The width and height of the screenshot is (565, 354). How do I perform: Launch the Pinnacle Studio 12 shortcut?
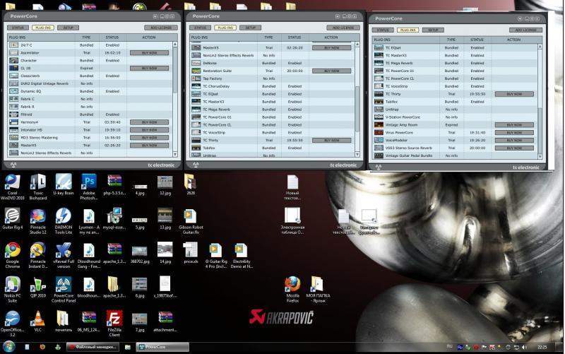tap(38, 216)
